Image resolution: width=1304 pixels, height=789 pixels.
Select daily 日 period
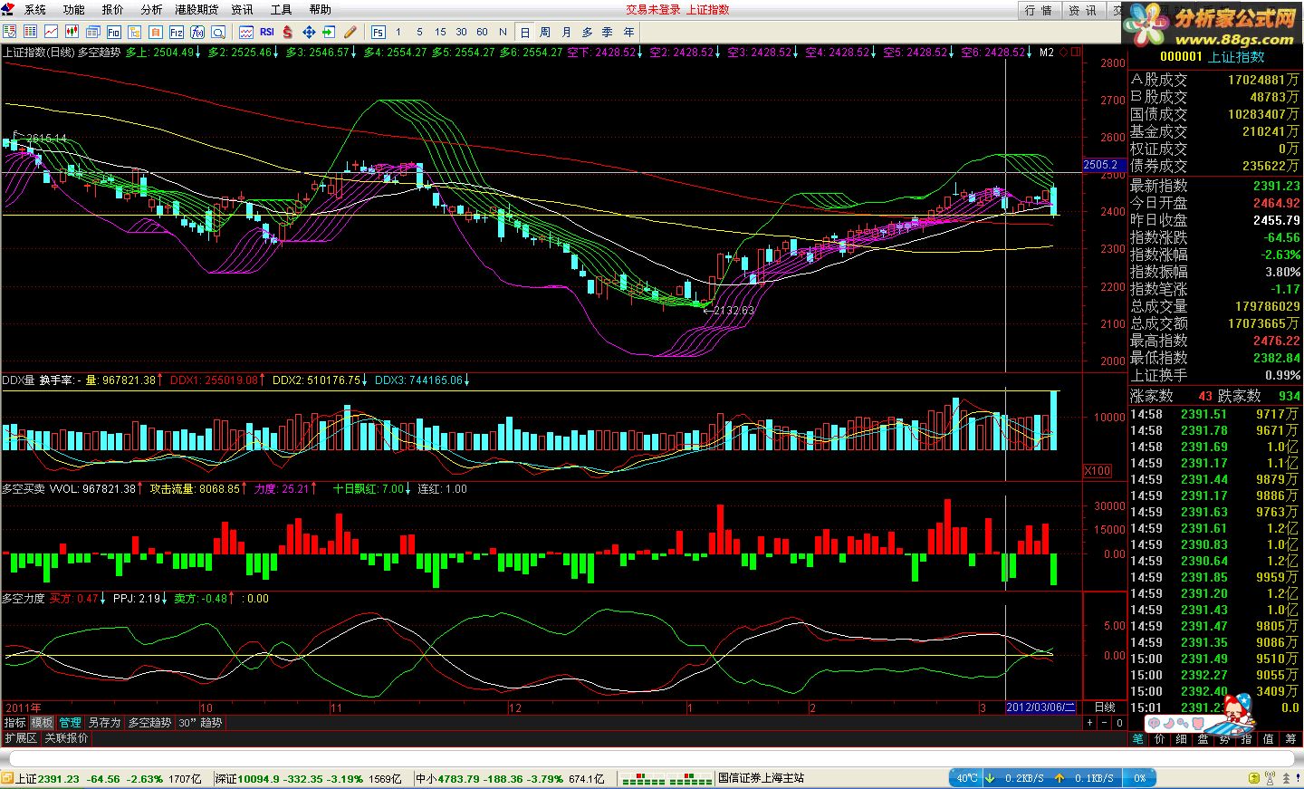point(524,32)
